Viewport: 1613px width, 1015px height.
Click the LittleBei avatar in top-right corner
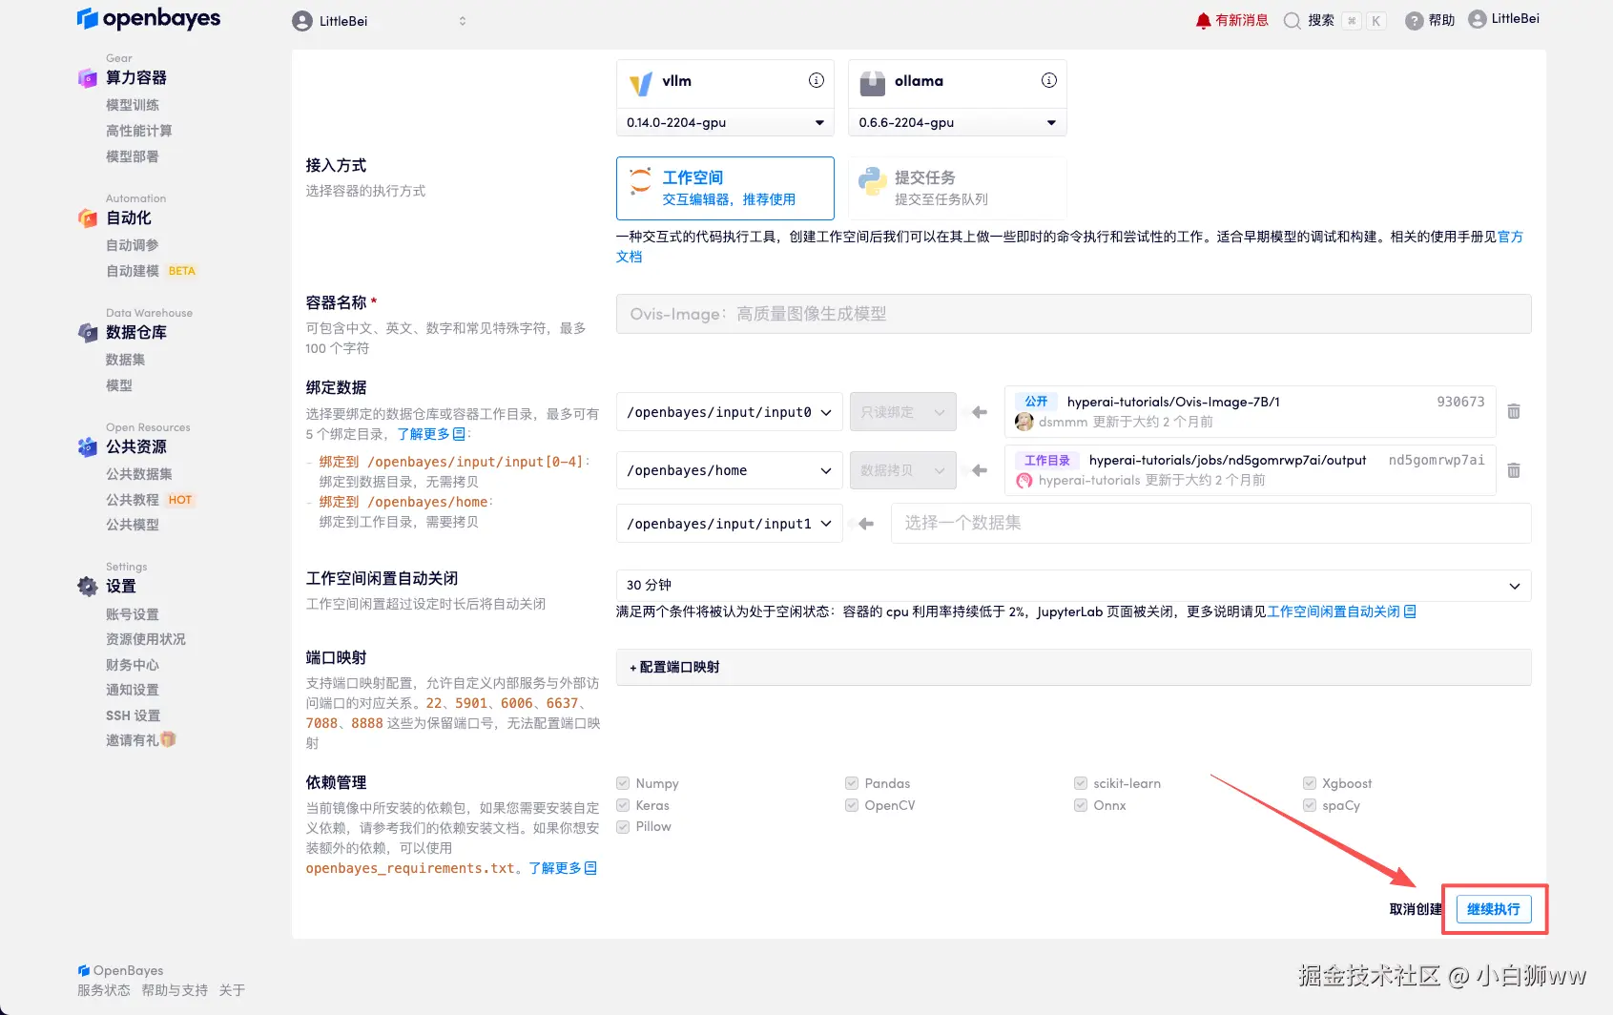click(x=1478, y=19)
